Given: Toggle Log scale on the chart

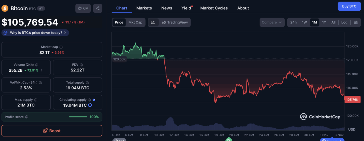Looking at the screenshot, I should coord(344,22).
